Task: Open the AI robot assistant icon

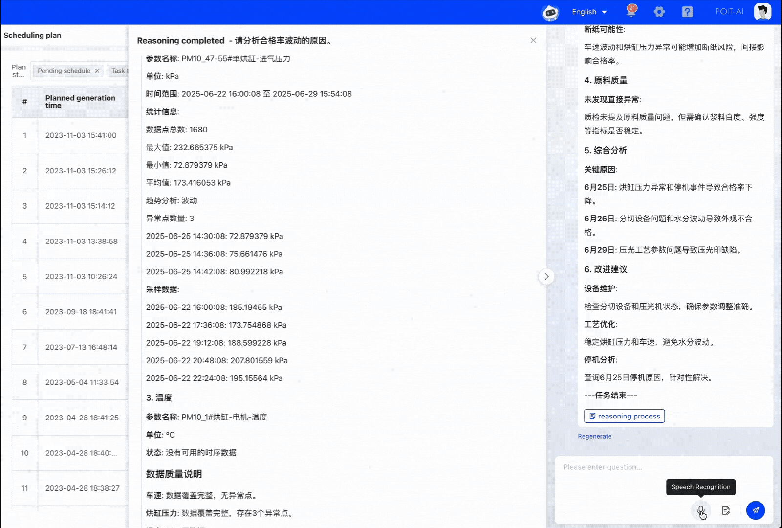Action: 550,12
